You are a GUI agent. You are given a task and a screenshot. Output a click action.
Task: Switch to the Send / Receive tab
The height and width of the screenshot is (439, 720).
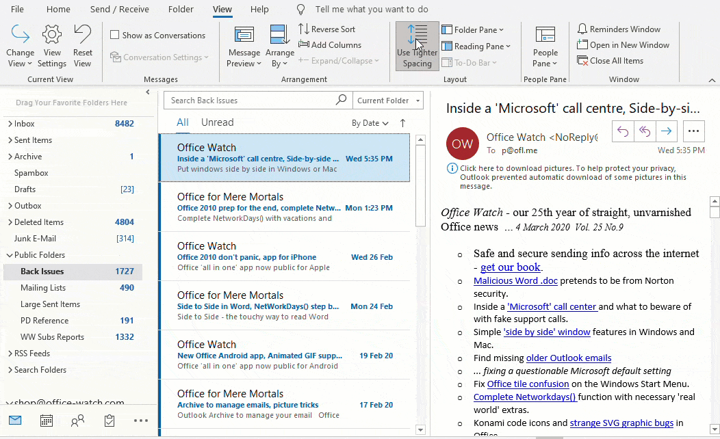pyautogui.click(x=119, y=10)
